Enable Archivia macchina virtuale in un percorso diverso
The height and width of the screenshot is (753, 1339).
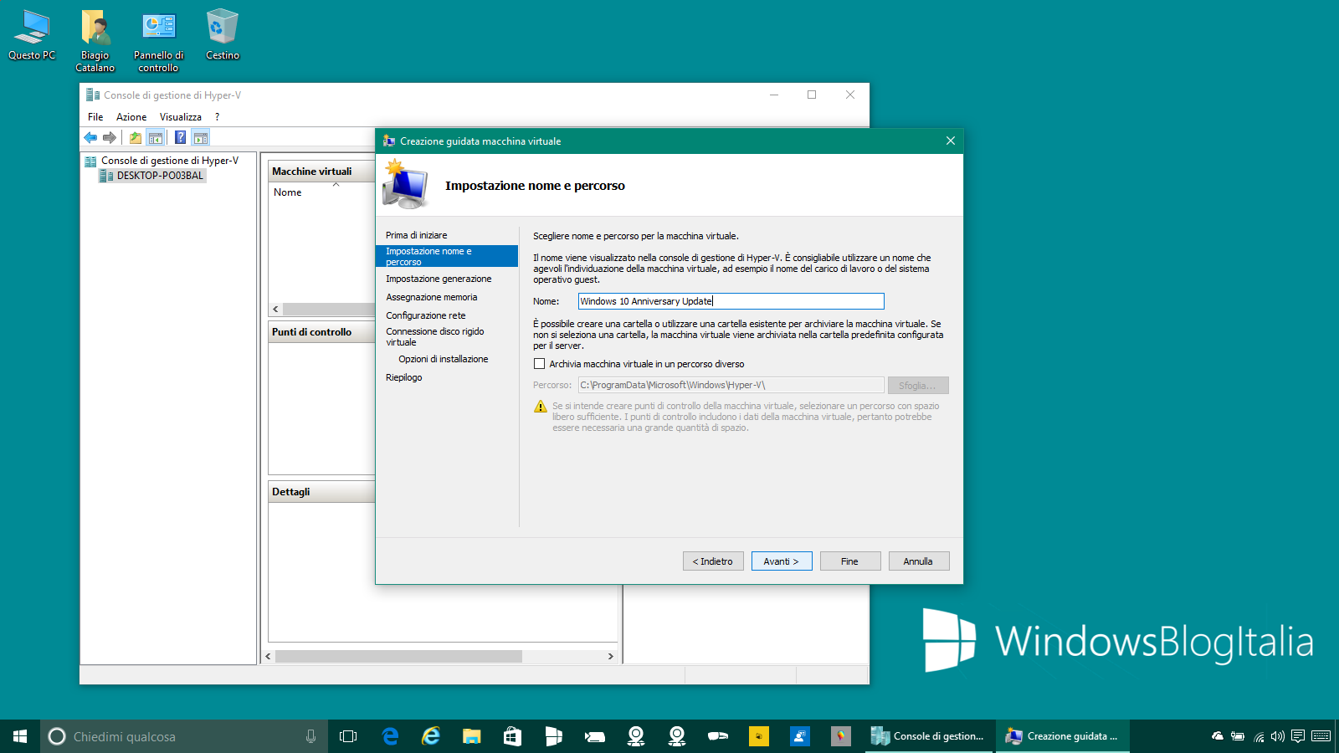[x=539, y=364]
